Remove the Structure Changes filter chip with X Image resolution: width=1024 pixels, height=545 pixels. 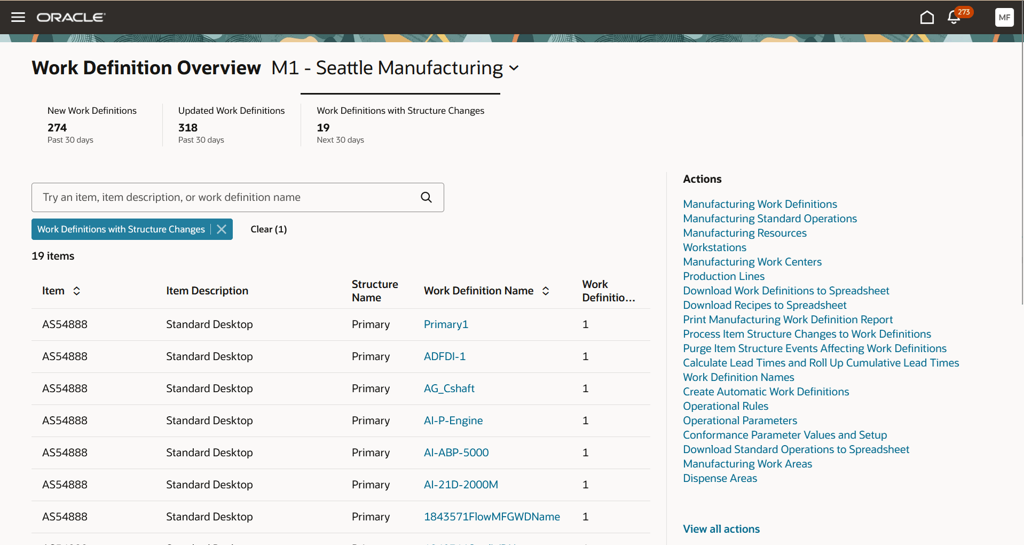tap(222, 229)
